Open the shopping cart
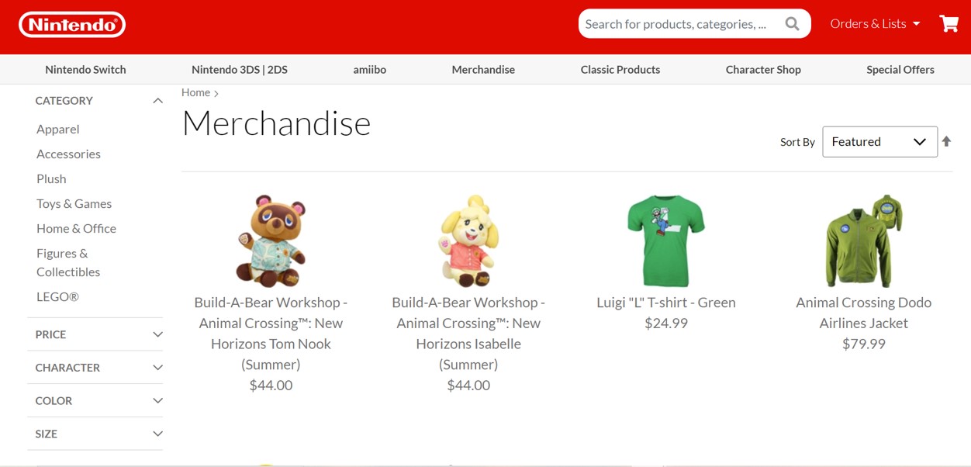The width and height of the screenshot is (971, 467). tap(949, 23)
